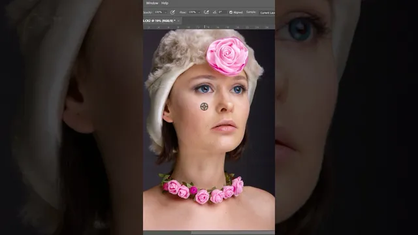
Task: Expand the Opacity value dropdown arrow
Action: pos(165,12)
